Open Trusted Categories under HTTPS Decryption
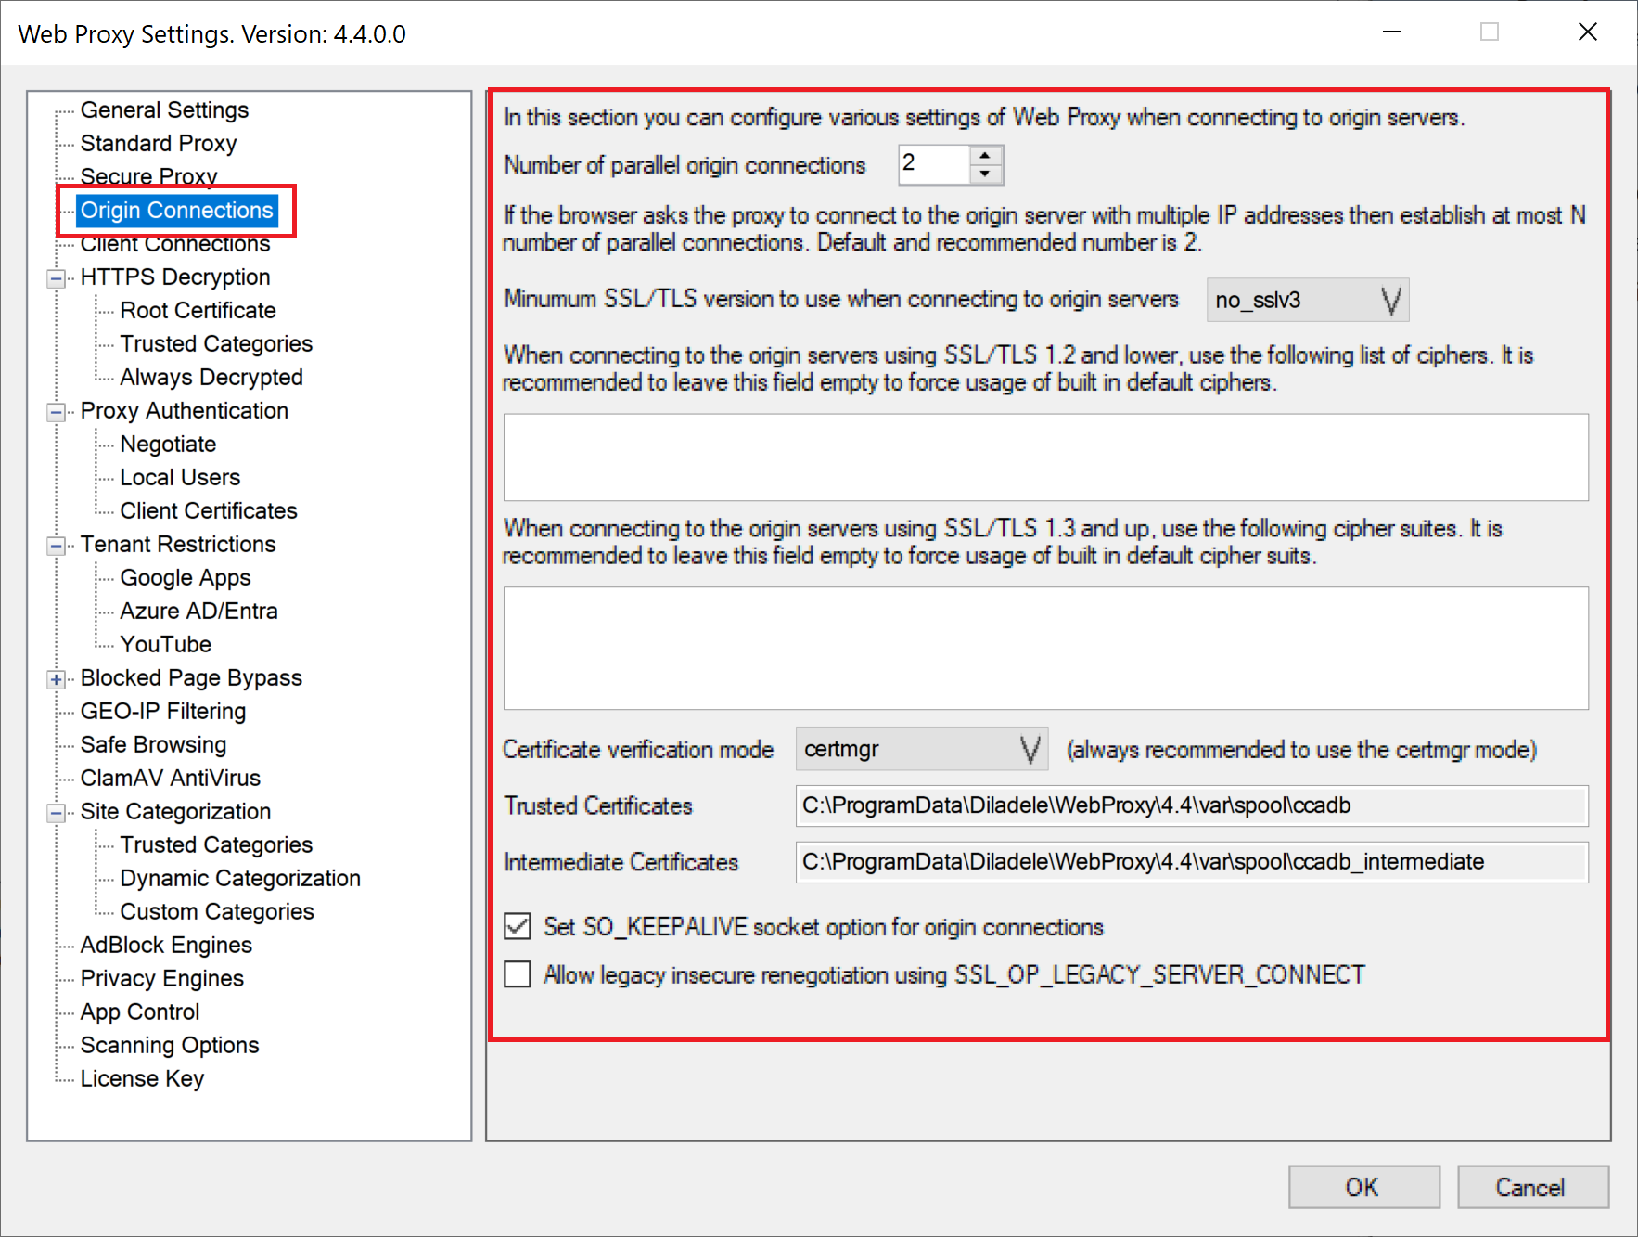This screenshot has height=1237, width=1638. [x=216, y=344]
